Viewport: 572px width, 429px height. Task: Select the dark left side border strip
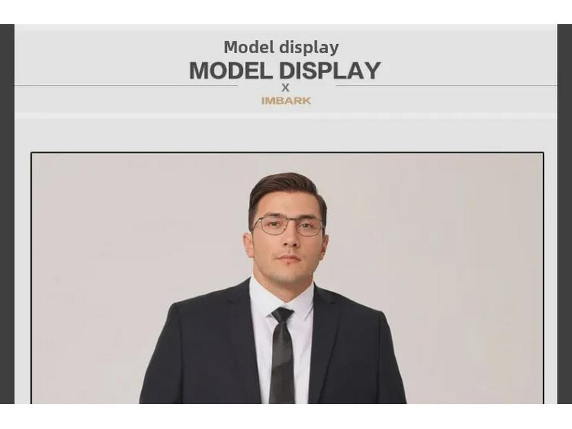click(7, 214)
